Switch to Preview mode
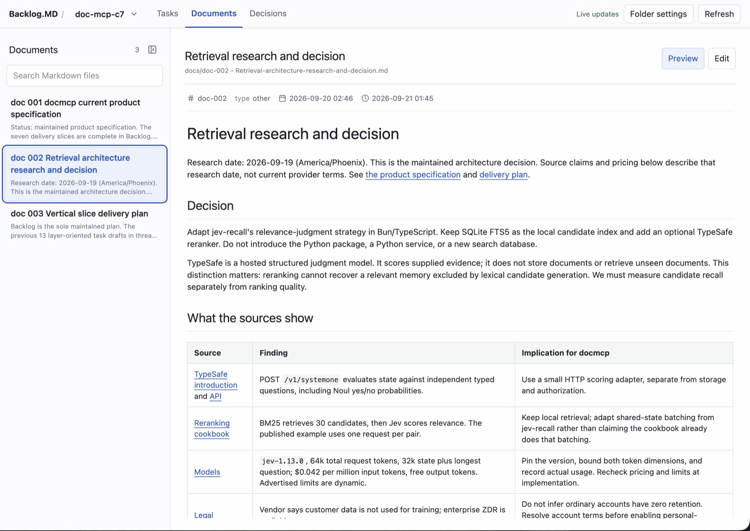Viewport: 750px width, 531px height. [x=682, y=59]
